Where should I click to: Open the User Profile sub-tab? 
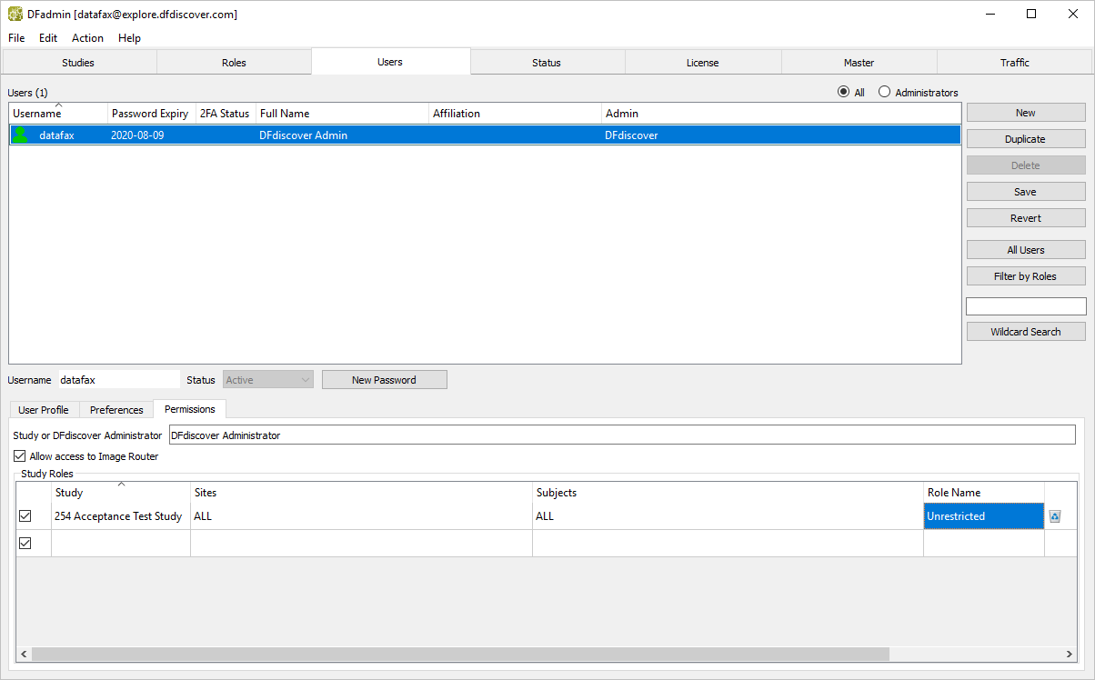pos(44,410)
